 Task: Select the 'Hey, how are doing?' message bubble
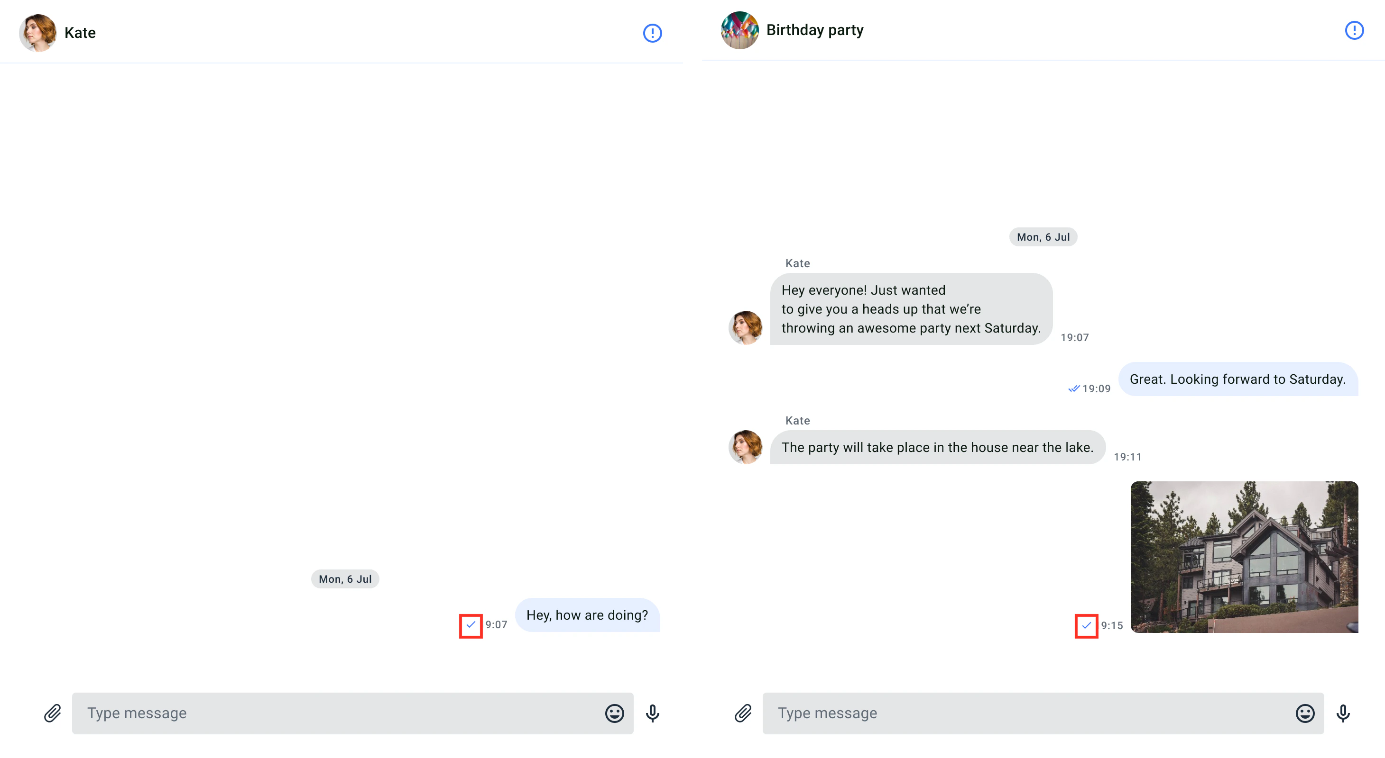[587, 614]
